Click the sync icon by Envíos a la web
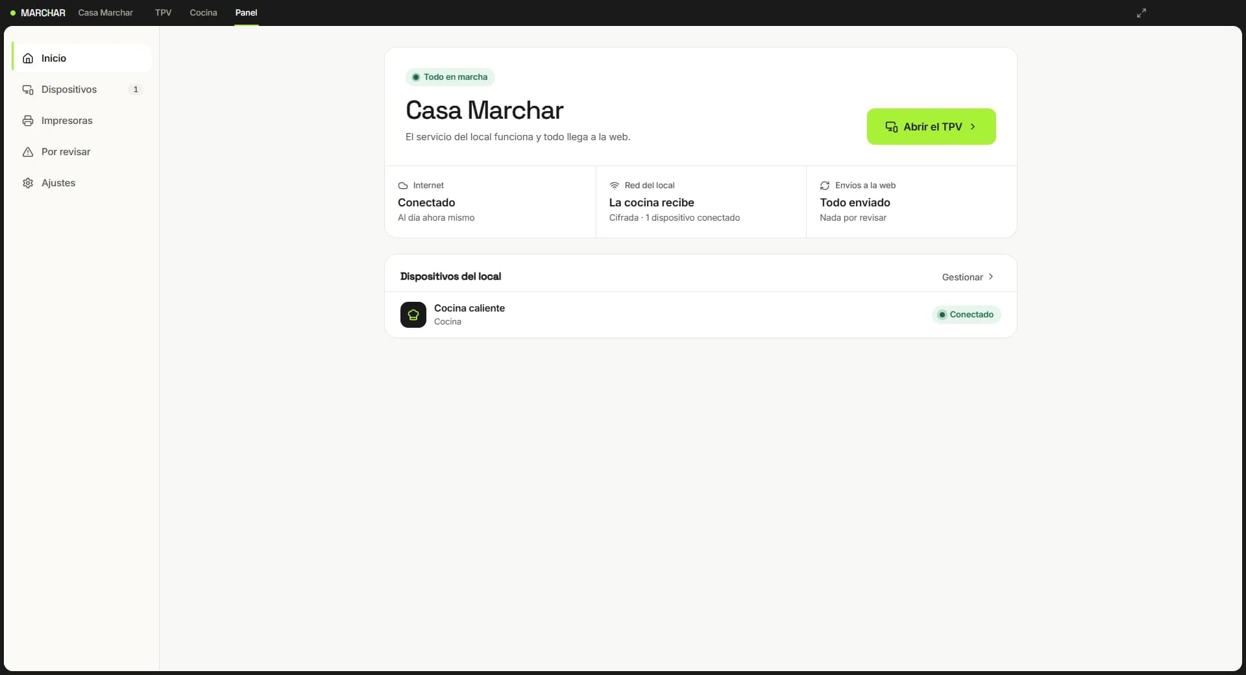This screenshot has width=1246, height=675. click(x=825, y=186)
